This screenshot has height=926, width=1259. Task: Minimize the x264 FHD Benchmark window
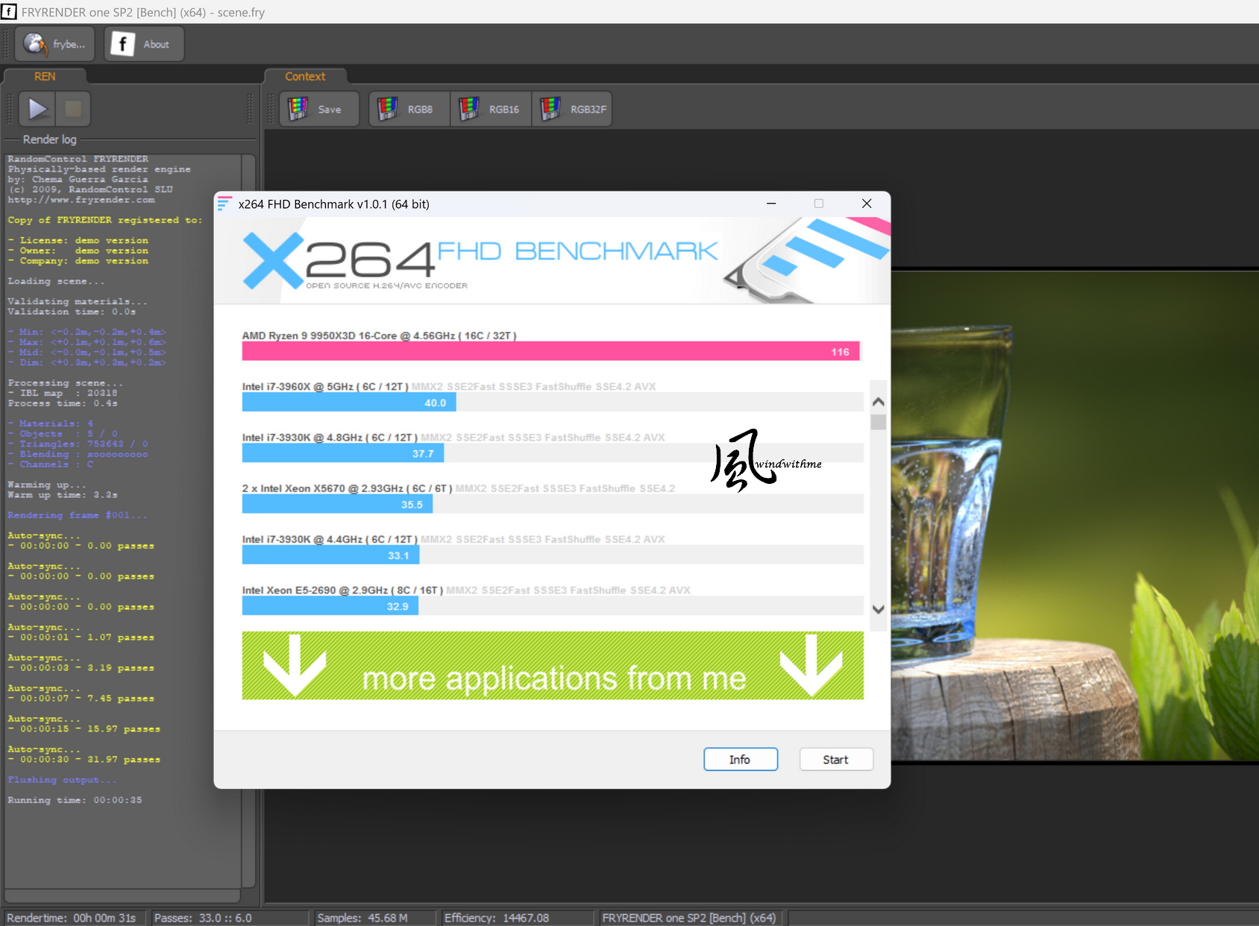[x=771, y=204]
